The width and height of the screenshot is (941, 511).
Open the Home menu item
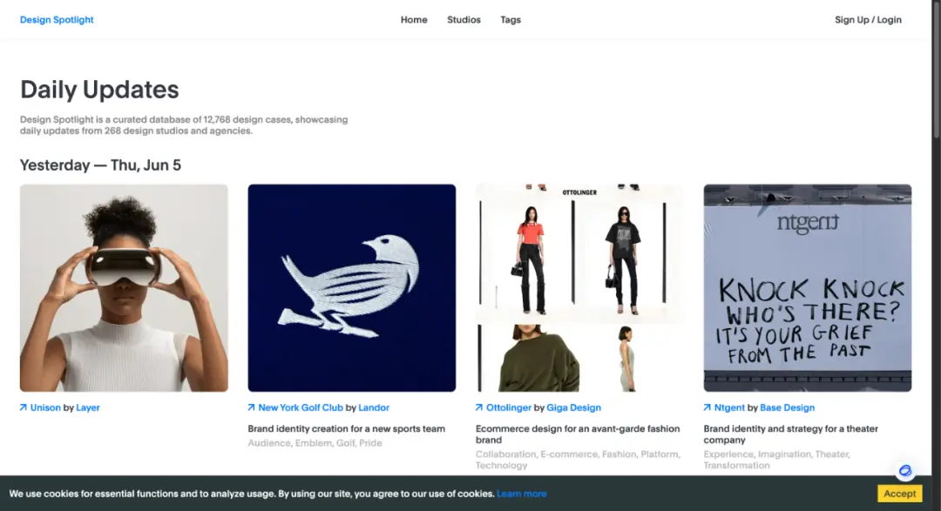click(x=414, y=20)
